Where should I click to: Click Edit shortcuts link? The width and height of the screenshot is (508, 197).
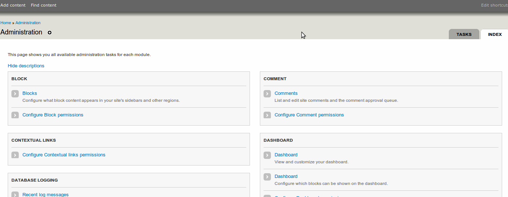494,5
